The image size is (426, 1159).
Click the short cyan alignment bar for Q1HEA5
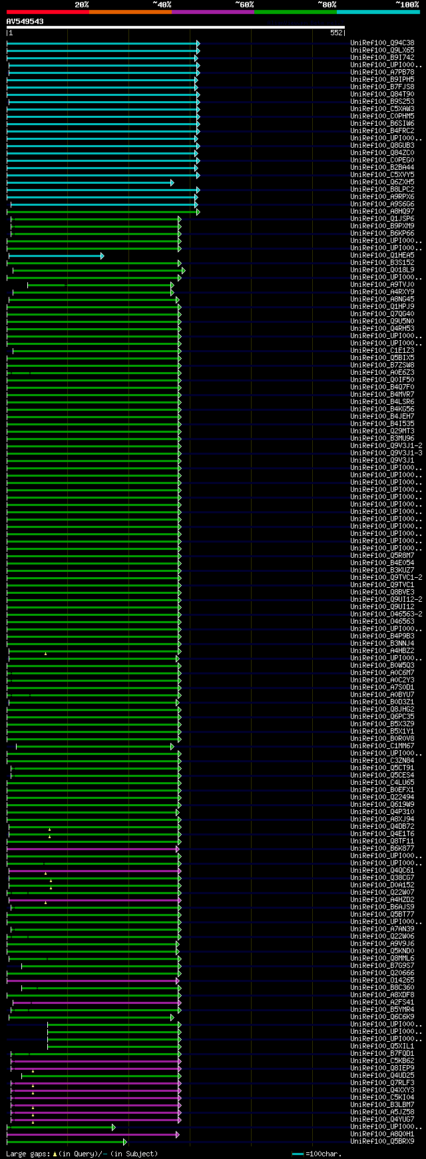56,256
